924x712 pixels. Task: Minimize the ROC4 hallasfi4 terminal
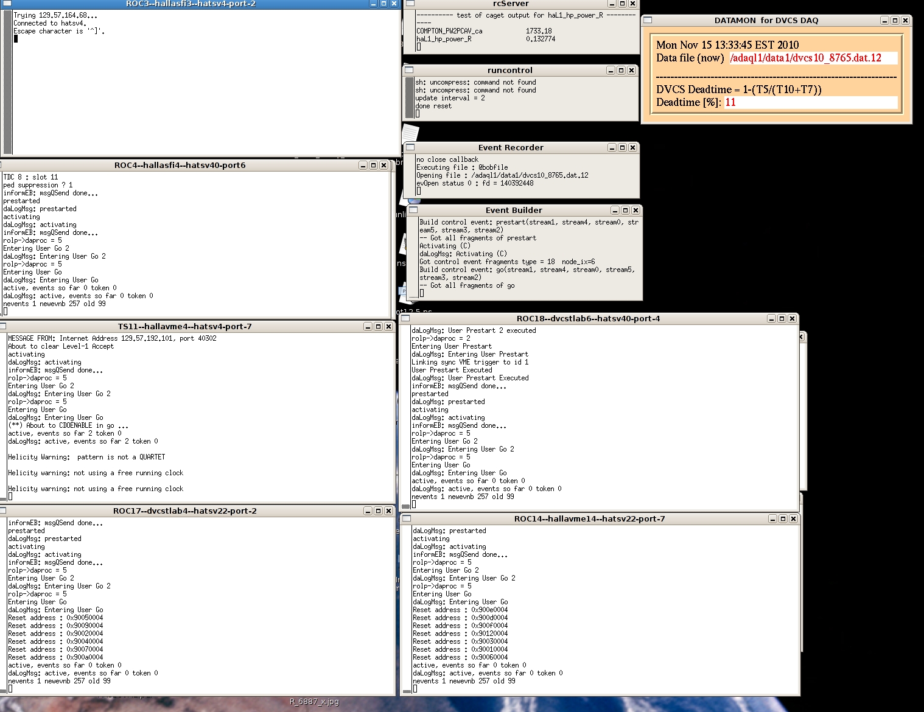pyautogui.click(x=363, y=165)
